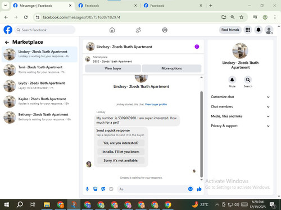Click the Find friends button
Image resolution: width=281 pixels, height=210 pixels.
tap(230, 30)
